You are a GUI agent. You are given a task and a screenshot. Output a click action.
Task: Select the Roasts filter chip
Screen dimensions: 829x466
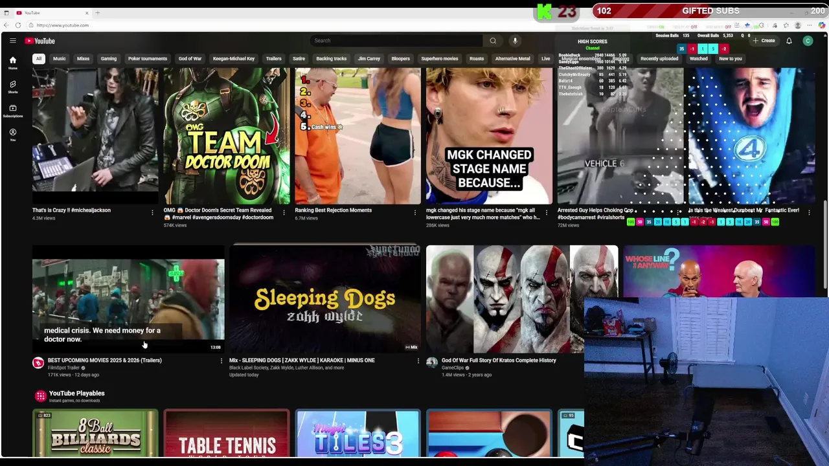coord(477,59)
